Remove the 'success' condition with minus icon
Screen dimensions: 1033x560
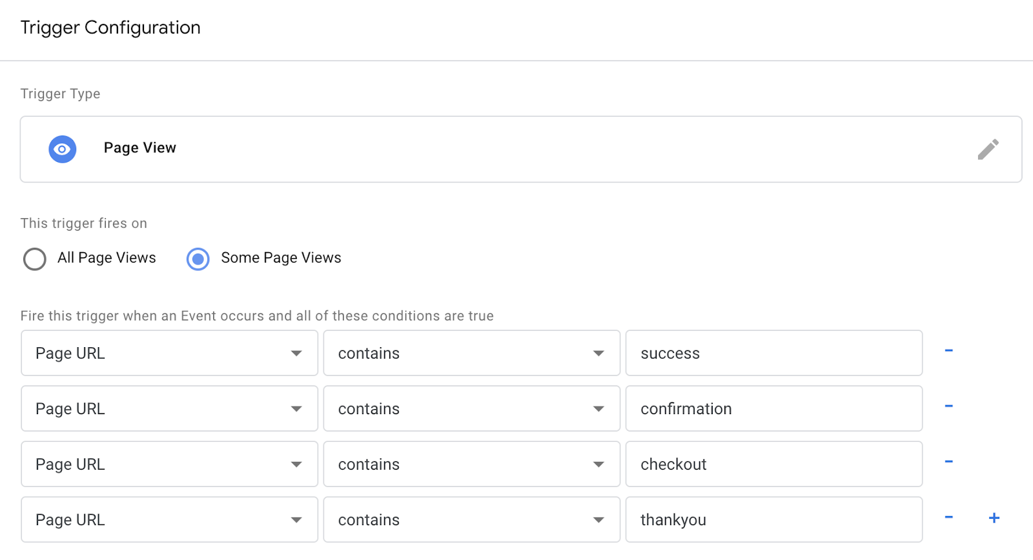(948, 351)
